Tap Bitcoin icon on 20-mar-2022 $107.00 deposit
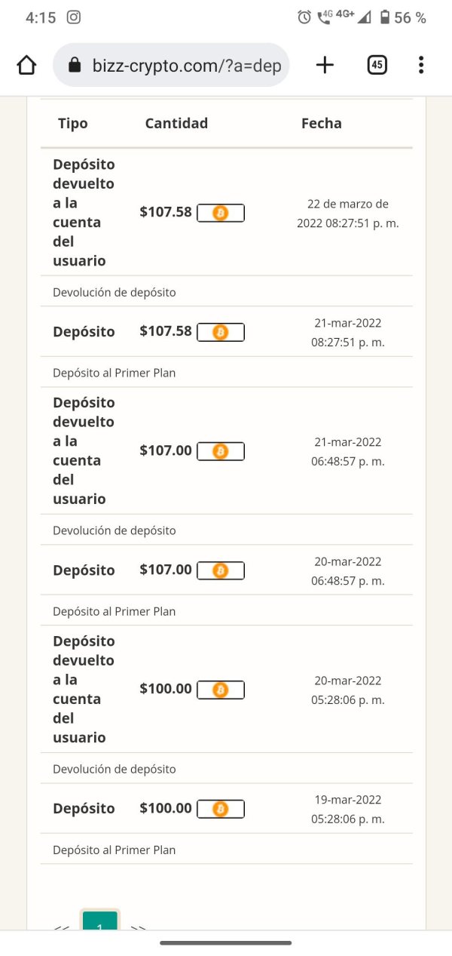 tap(220, 570)
